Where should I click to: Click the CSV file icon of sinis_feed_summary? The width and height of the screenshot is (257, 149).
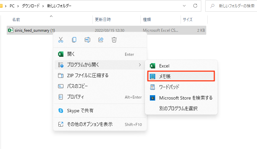tap(11, 30)
